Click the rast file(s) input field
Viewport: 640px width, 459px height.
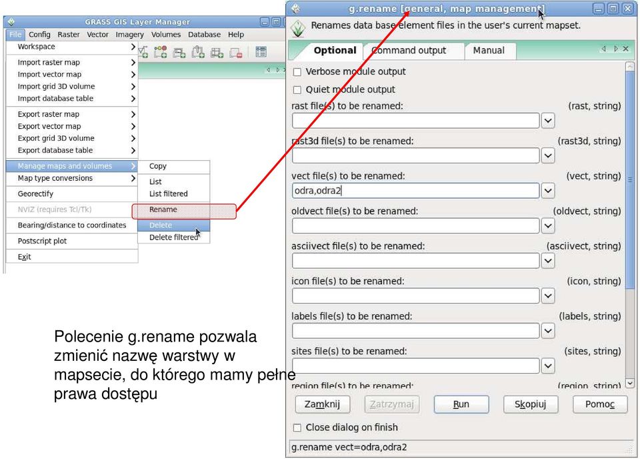pos(415,121)
